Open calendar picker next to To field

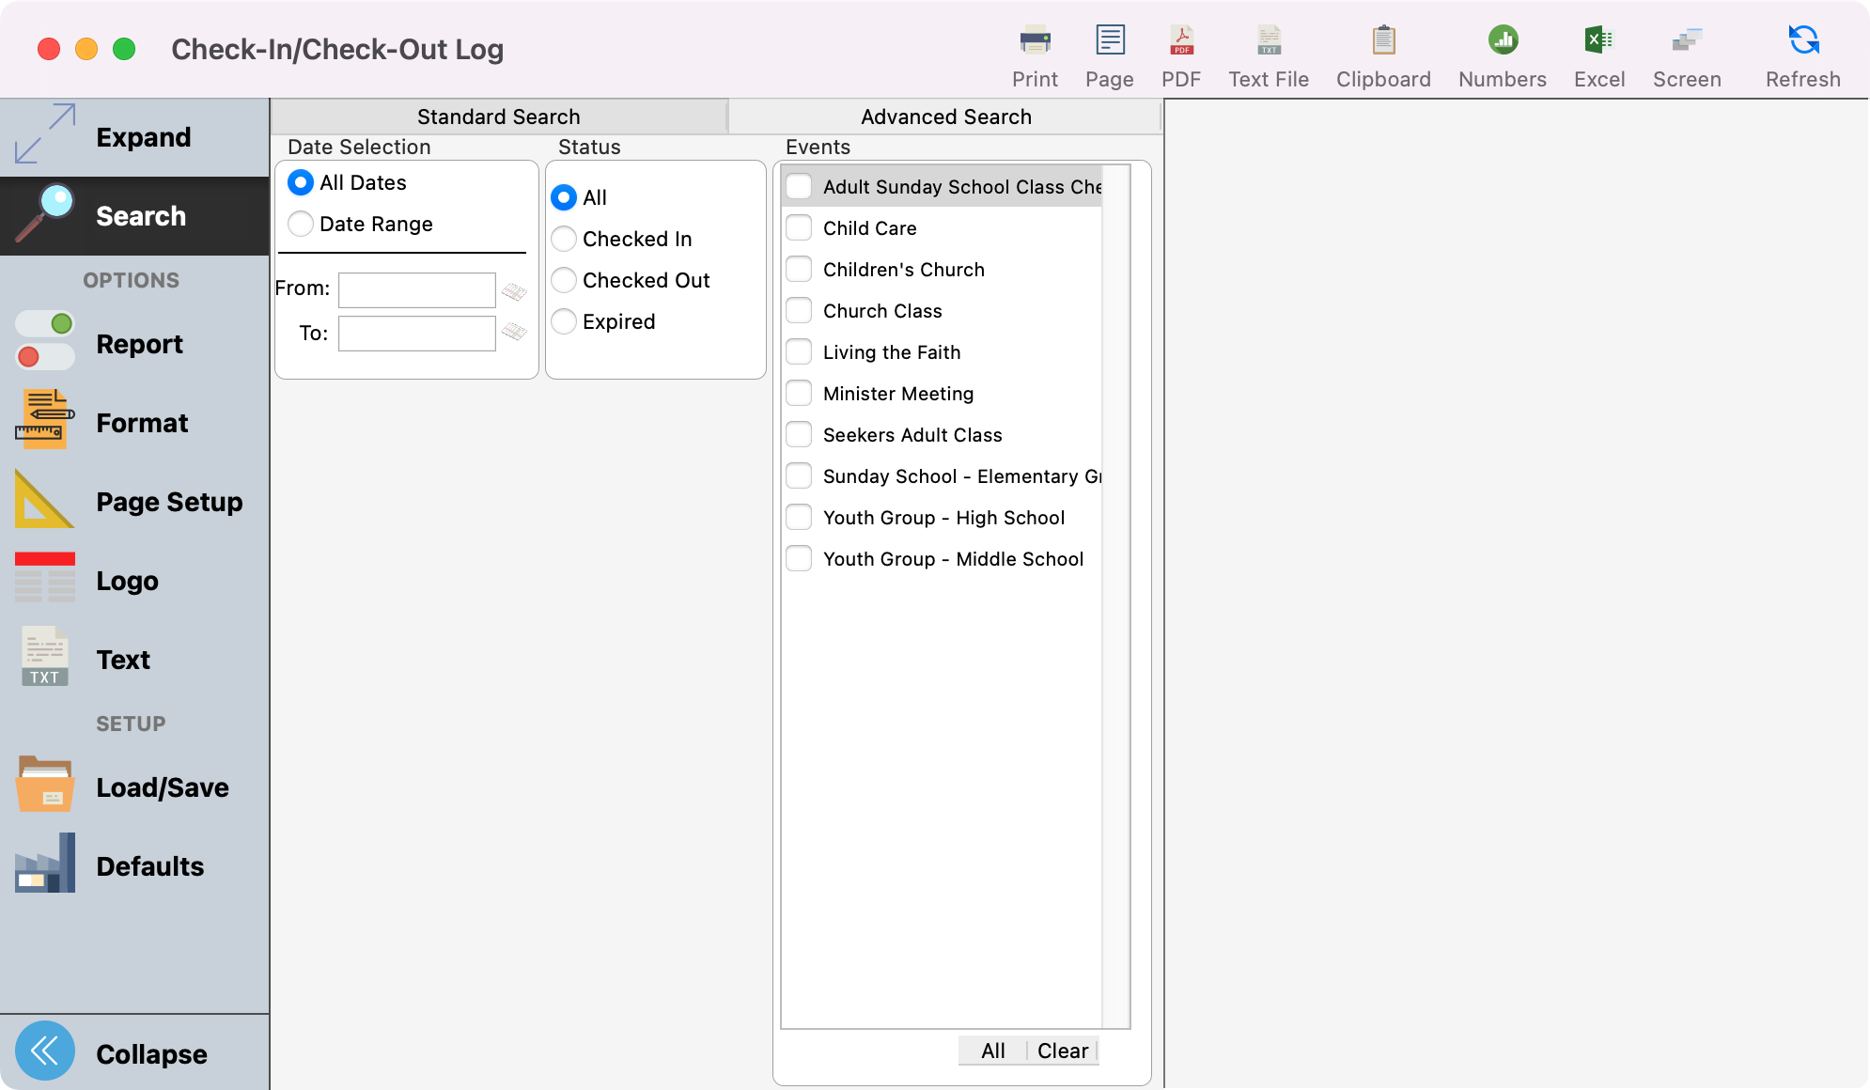click(x=514, y=332)
